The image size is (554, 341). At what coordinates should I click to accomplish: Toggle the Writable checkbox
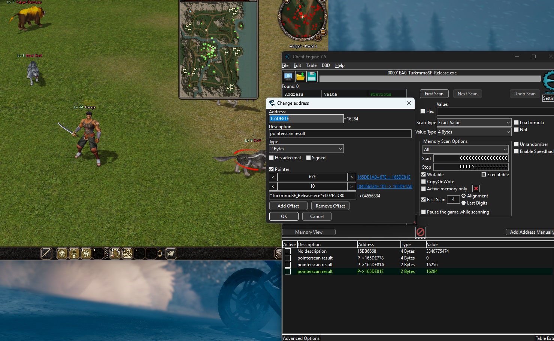tap(424, 175)
